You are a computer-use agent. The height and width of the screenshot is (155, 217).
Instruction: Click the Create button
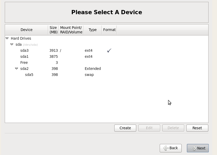125,128
